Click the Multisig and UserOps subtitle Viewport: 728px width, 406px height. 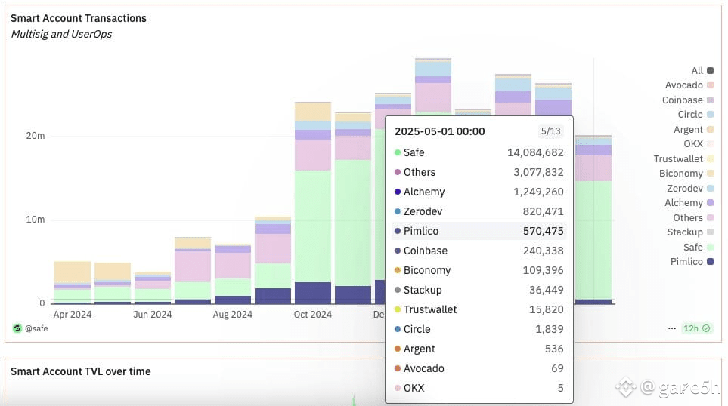(x=61, y=34)
